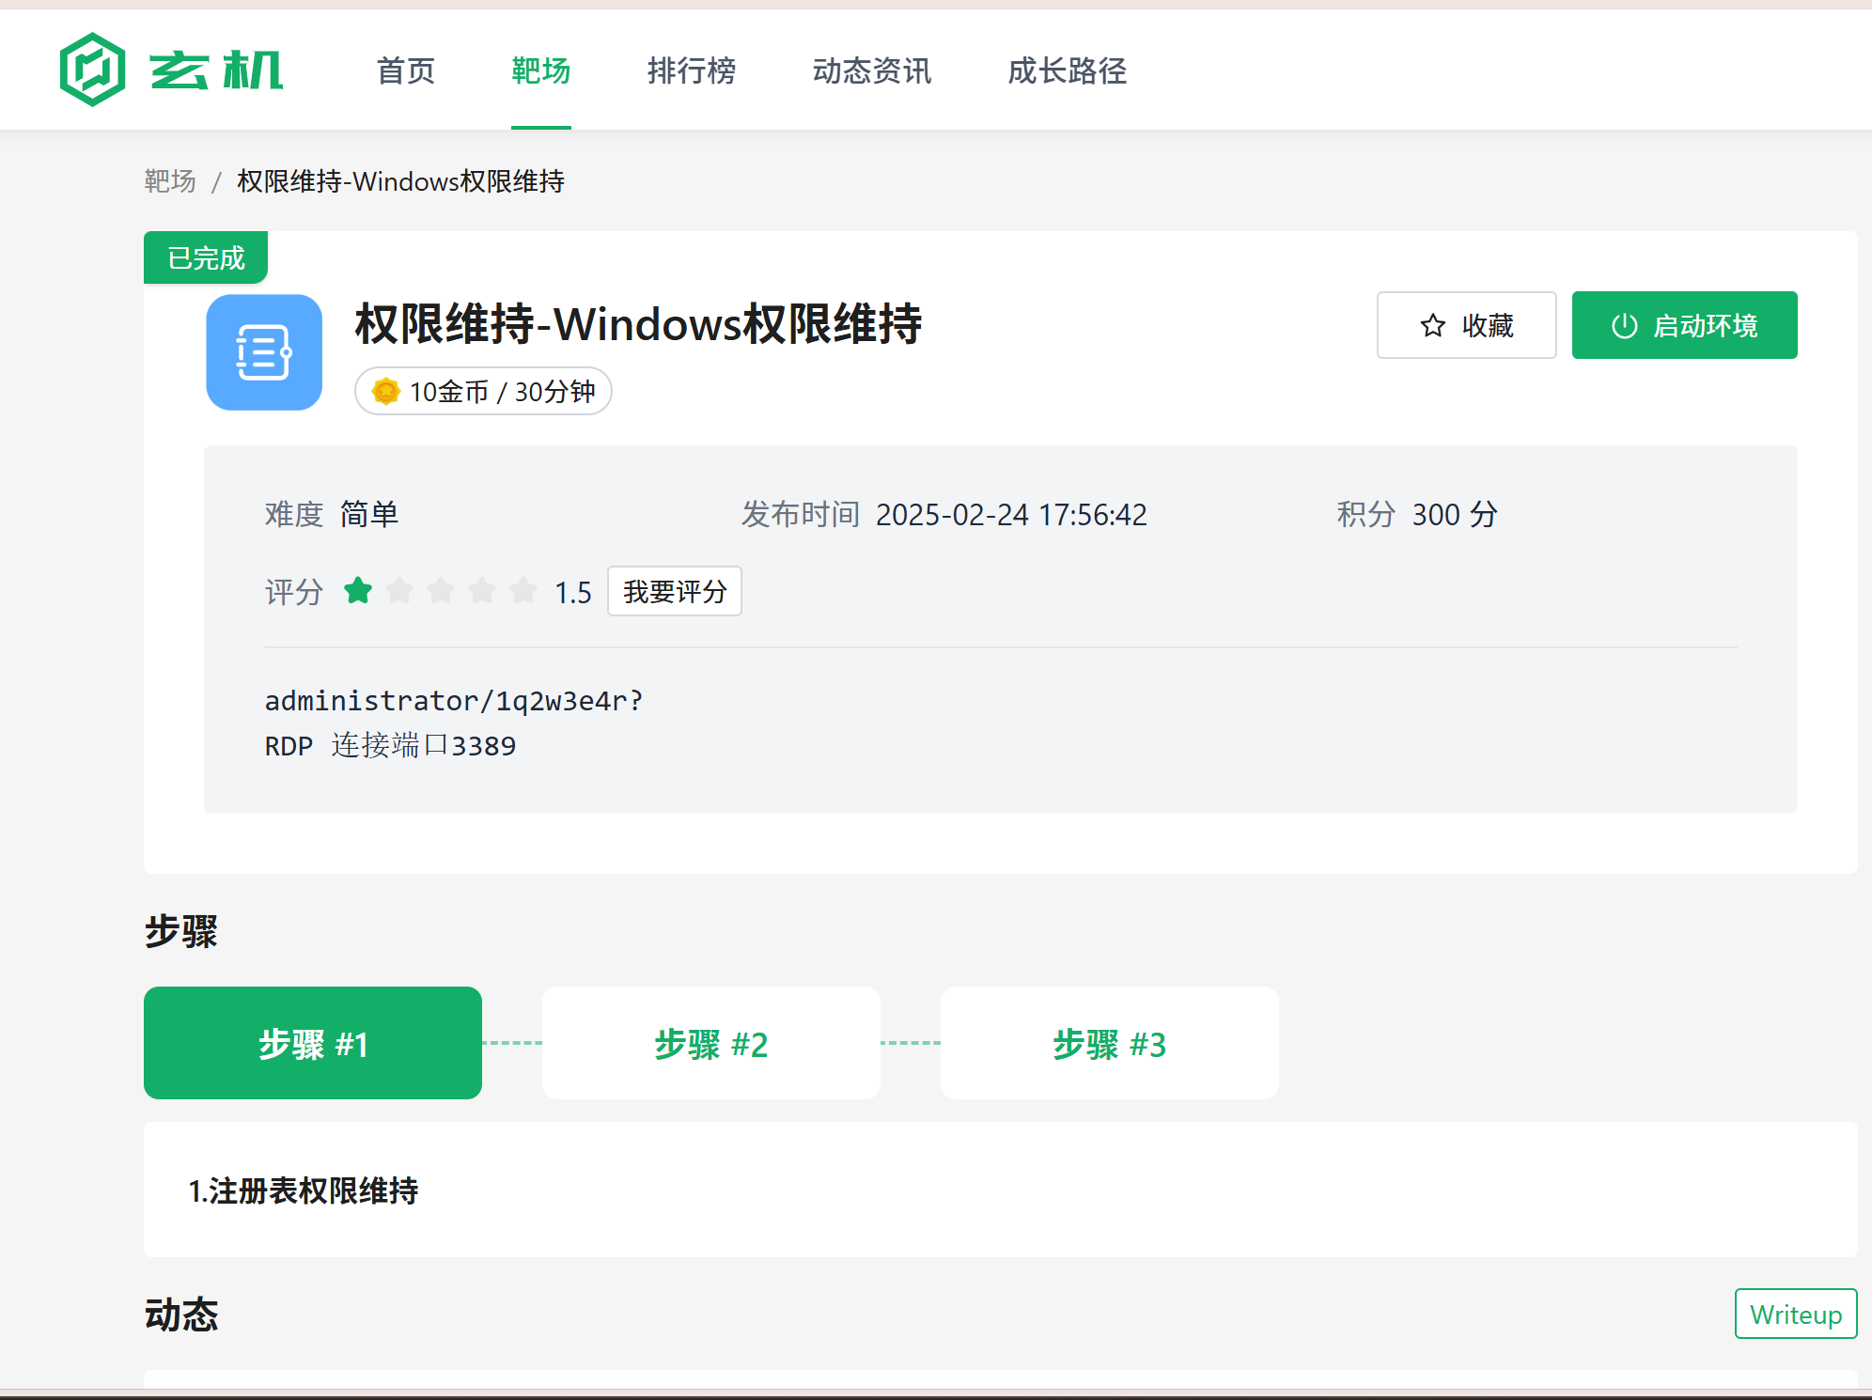Viewport: 1872px width, 1400px height.
Task: Click the 玄机 hexagon logo icon
Action: point(92,70)
